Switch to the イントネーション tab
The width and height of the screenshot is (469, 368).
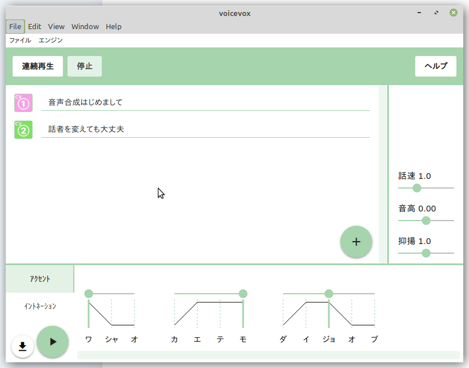(40, 306)
